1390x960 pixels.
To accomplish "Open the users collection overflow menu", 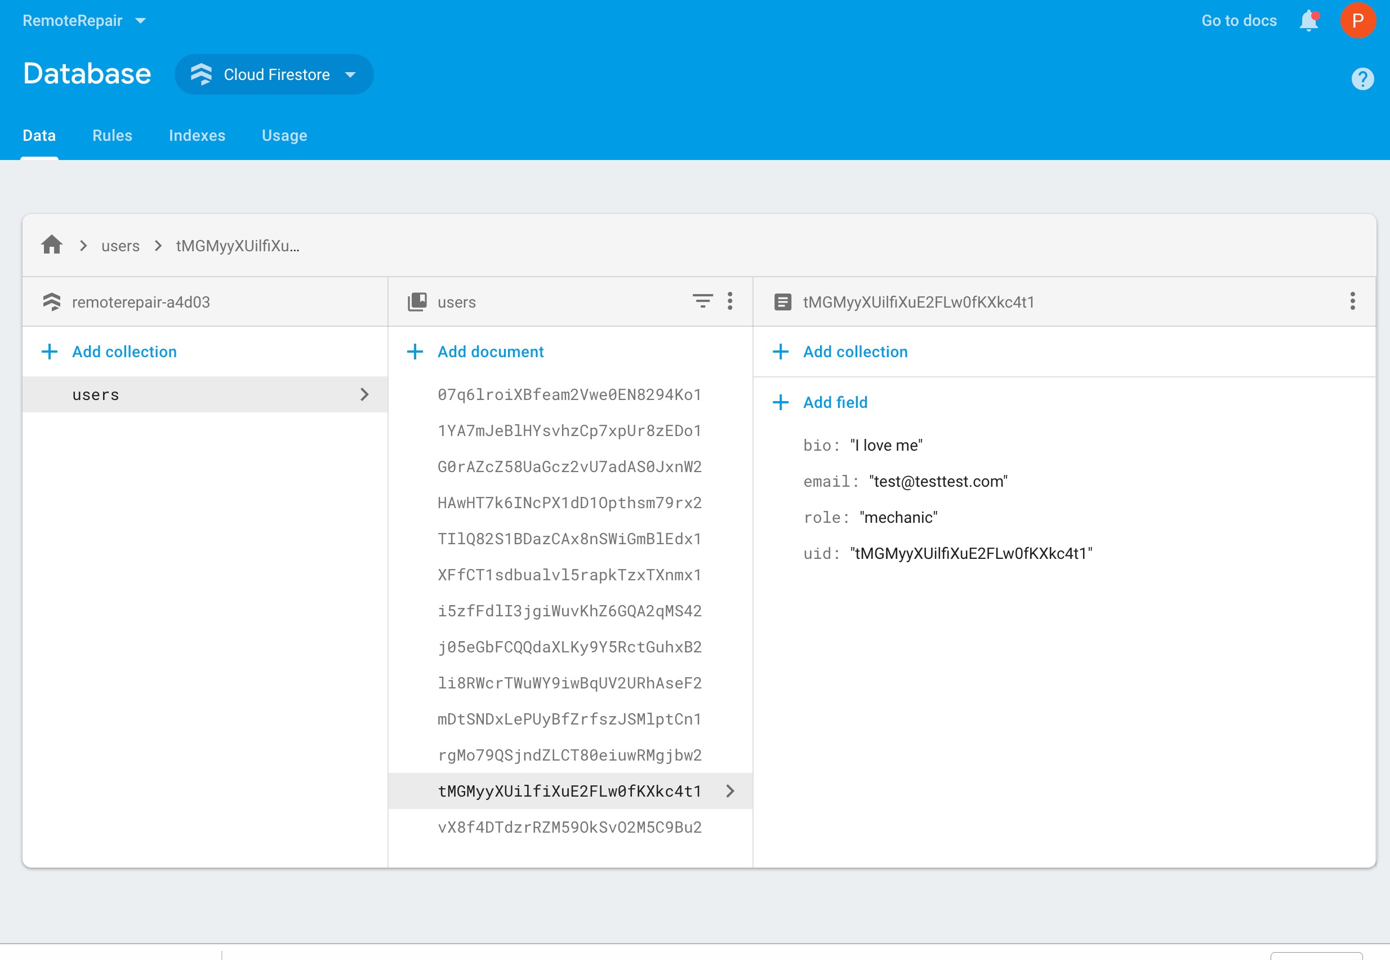I will click(x=730, y=301).
